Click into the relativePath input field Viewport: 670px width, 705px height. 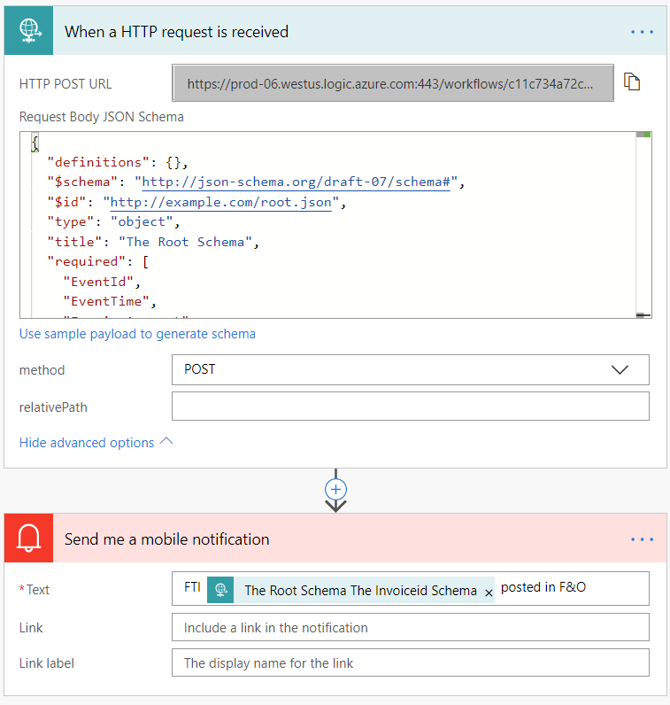coord(411,406)
